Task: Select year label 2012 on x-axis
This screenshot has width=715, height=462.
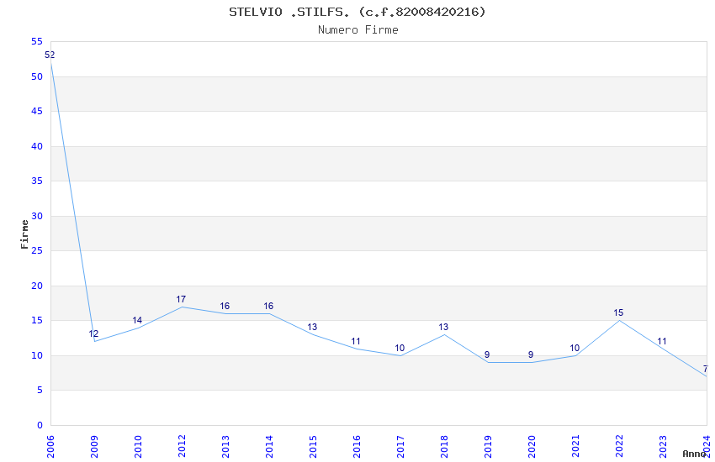Action: coord(182,447)
